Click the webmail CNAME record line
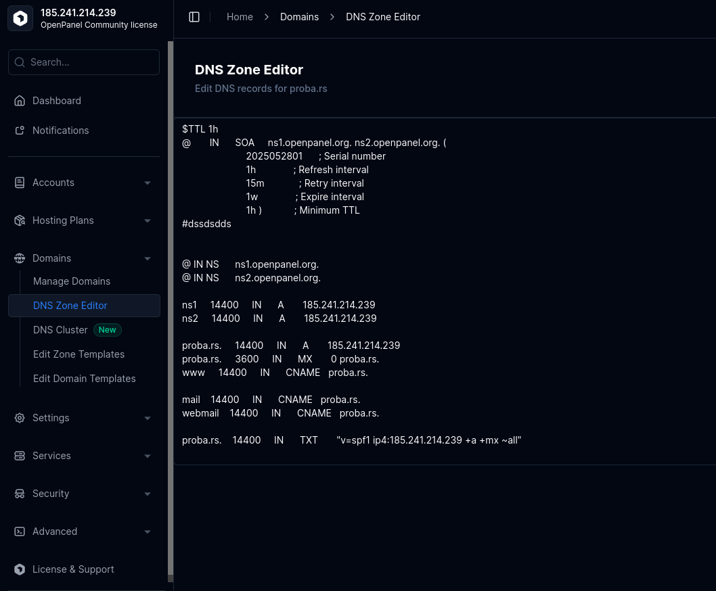The image size is (716, 591). pyautogui.click(x=280, y=413)
